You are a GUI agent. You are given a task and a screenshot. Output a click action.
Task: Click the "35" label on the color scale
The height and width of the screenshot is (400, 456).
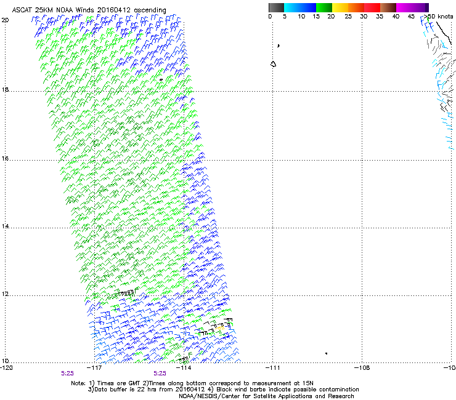[x=380, y=17]
